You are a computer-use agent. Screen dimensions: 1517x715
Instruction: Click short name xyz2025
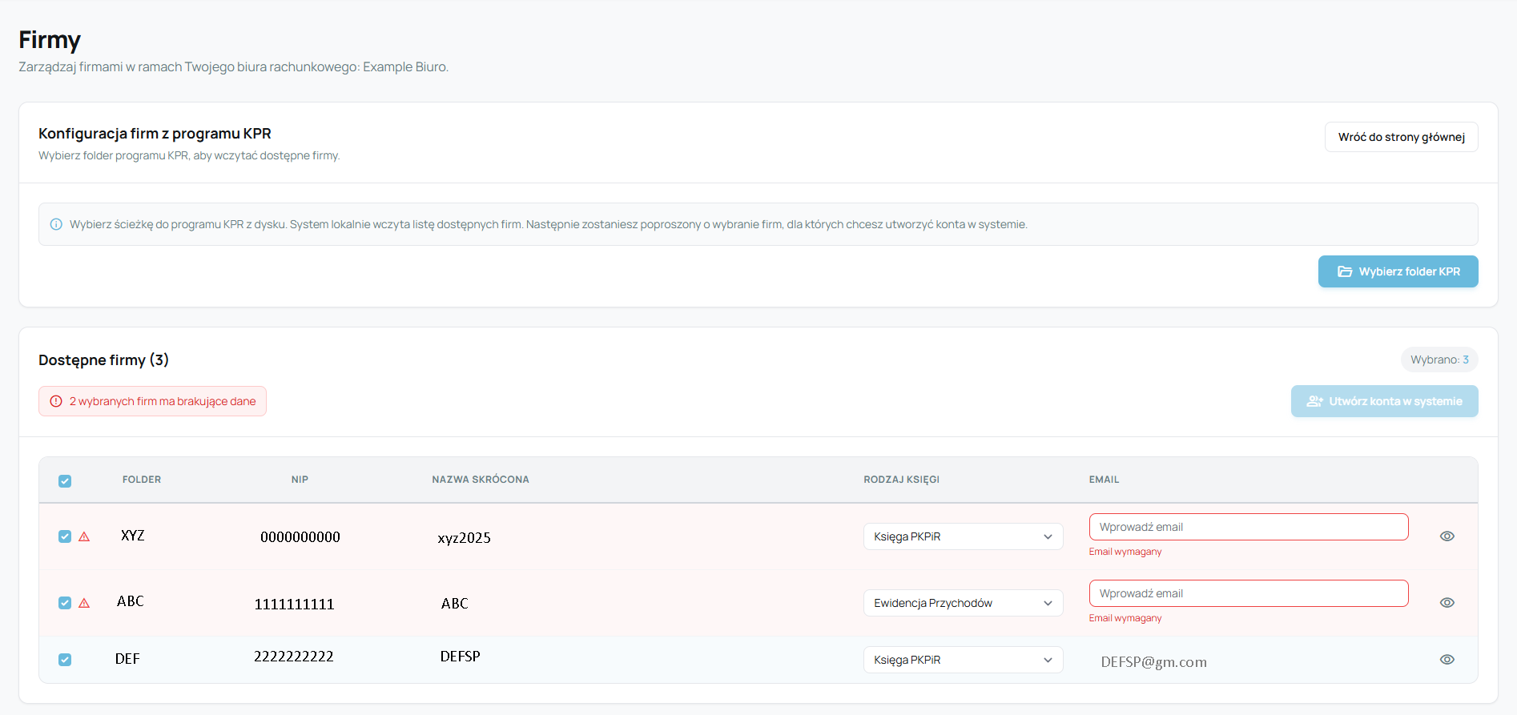(464, 538)
